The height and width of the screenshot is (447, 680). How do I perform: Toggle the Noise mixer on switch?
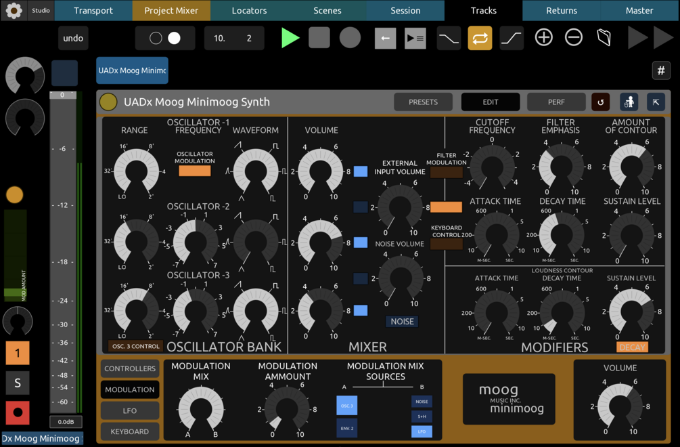[361, 278]
